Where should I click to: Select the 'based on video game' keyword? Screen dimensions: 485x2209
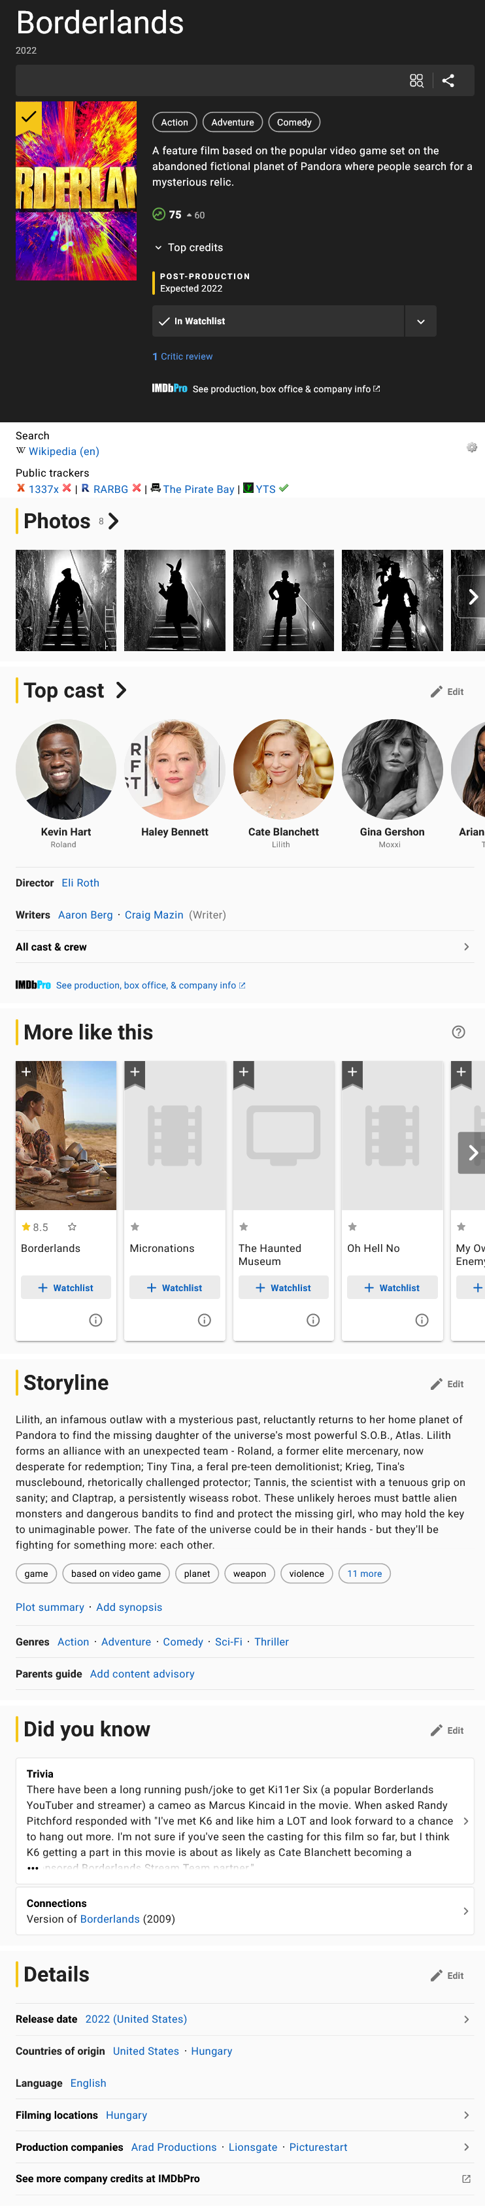[x=116, y=1574]
